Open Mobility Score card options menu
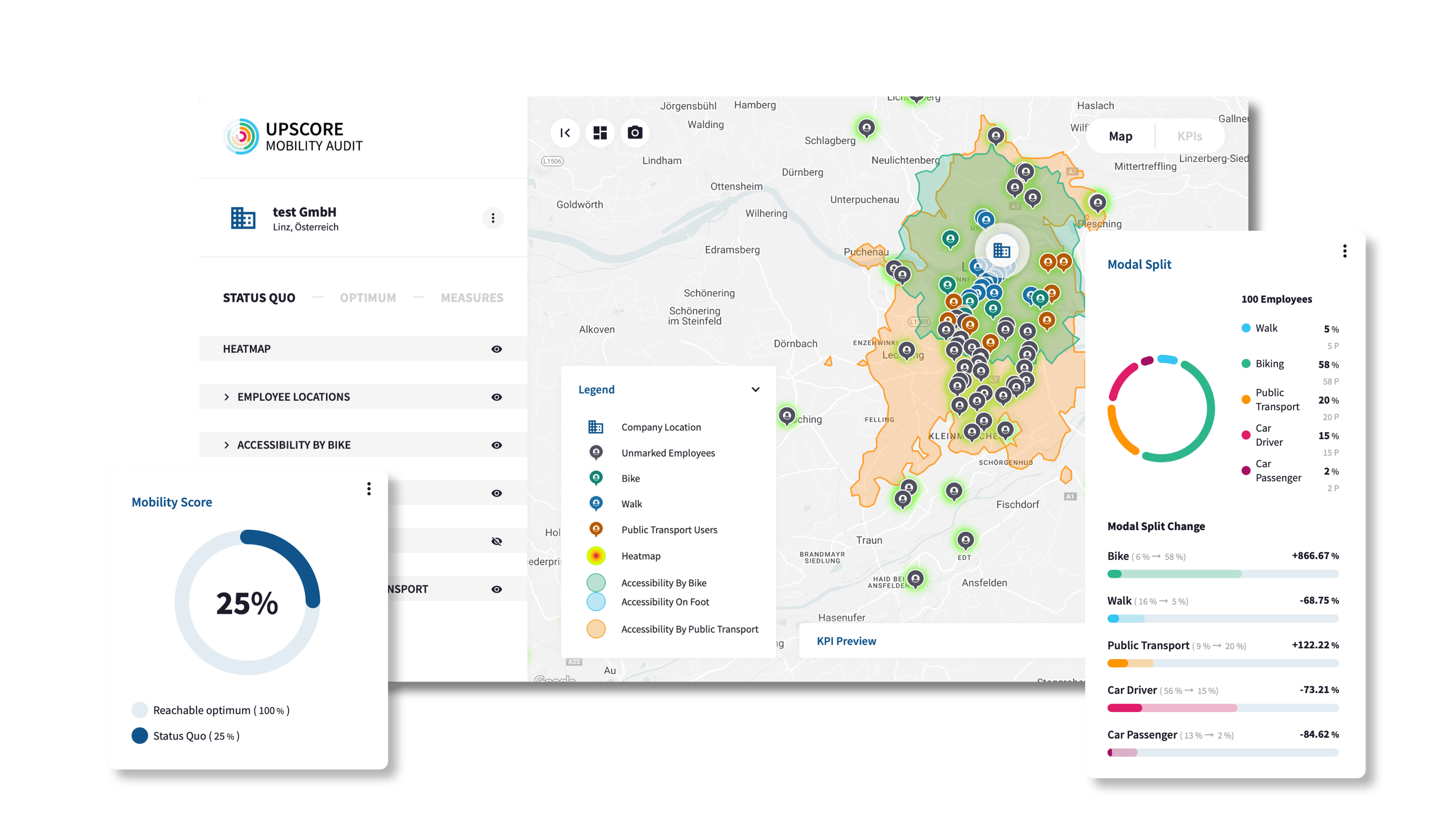The width and height of the screenshot is (1448, 827). coord(369,489)
